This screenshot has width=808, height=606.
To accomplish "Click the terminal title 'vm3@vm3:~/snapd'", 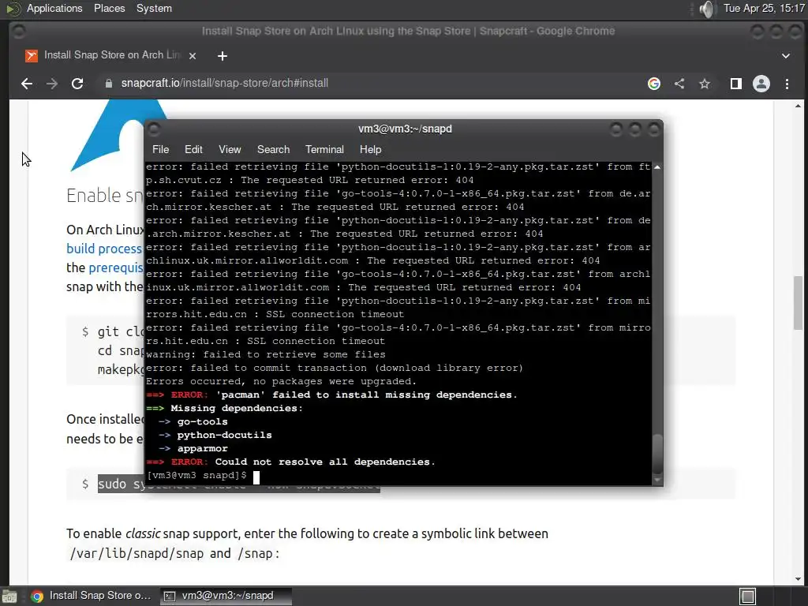I will pos(405,129).
